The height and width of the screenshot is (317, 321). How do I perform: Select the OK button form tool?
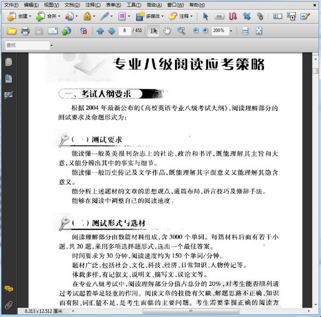click(x=219, y=16)
